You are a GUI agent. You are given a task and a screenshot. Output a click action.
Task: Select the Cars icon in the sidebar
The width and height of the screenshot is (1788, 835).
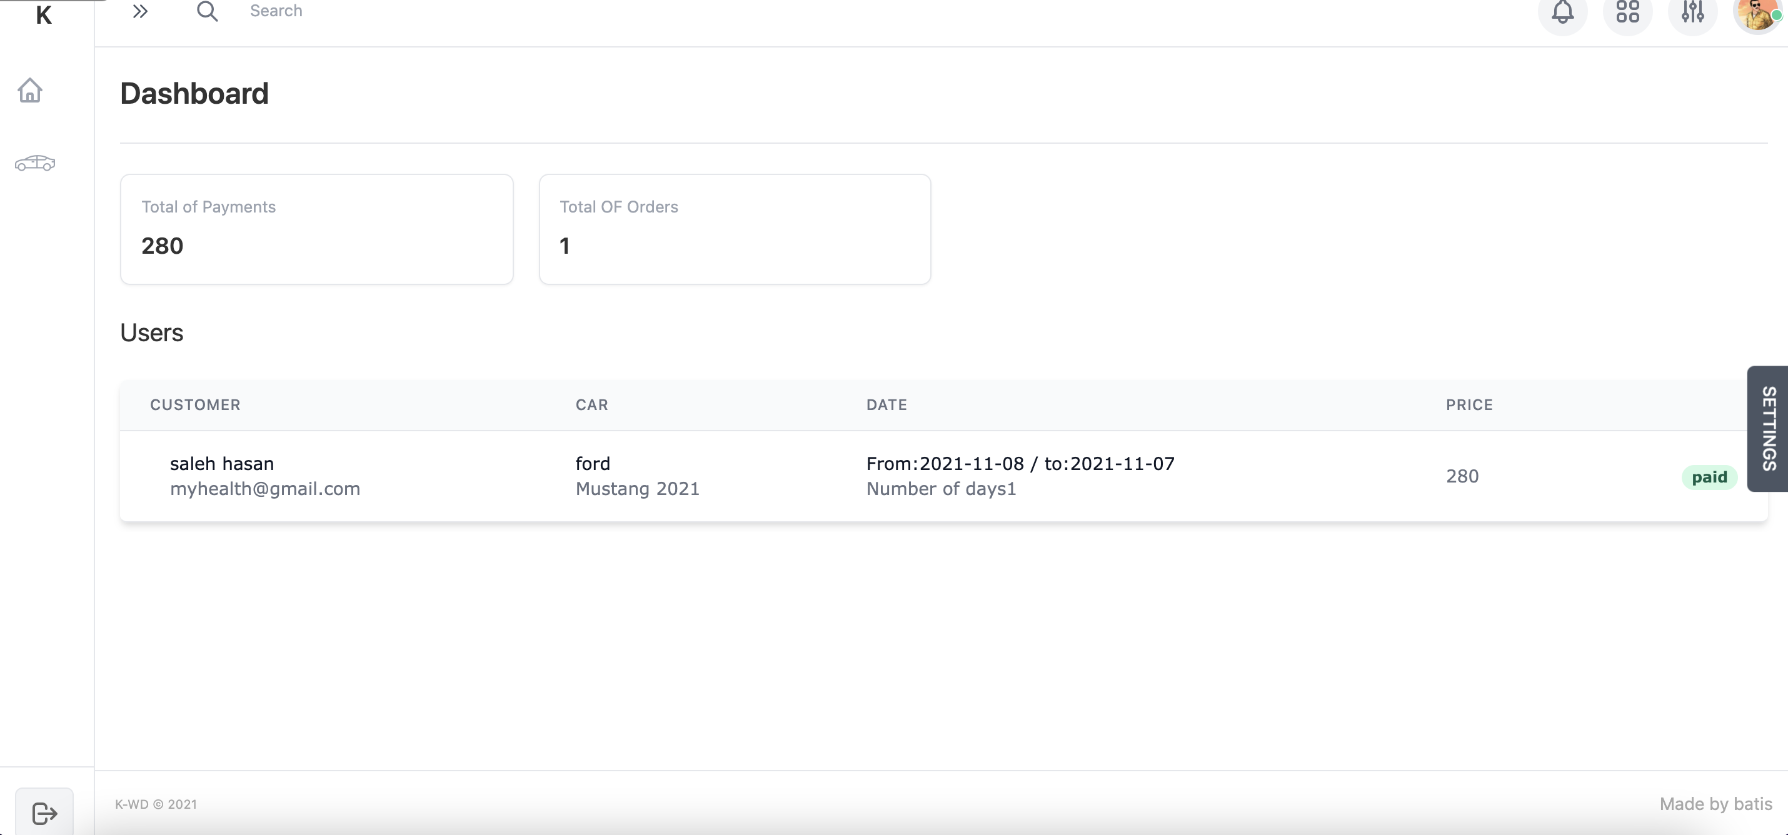(x=34, y=162)
